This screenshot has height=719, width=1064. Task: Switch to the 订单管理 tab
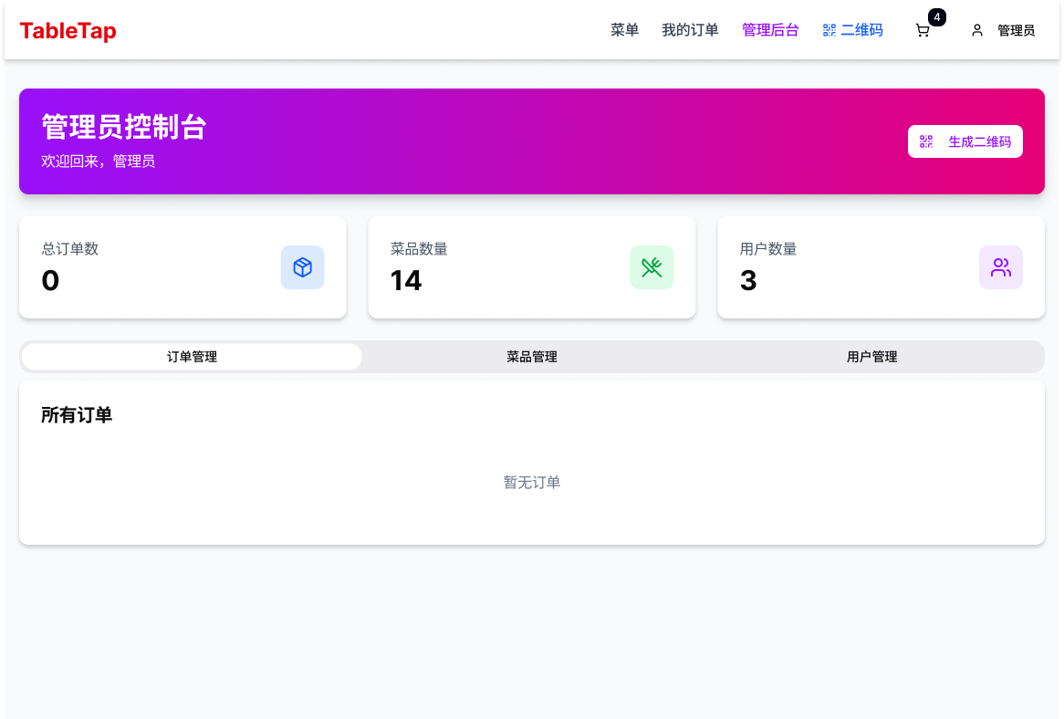click(x=192, y=357)
